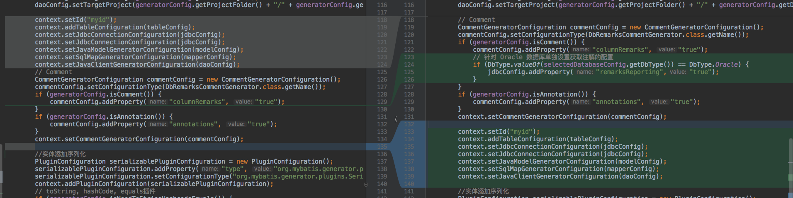This screenshot has height=198, width=793.
Task: Click "if (generatorConfig.isComment())" in right pane
Action: point(521,42)
